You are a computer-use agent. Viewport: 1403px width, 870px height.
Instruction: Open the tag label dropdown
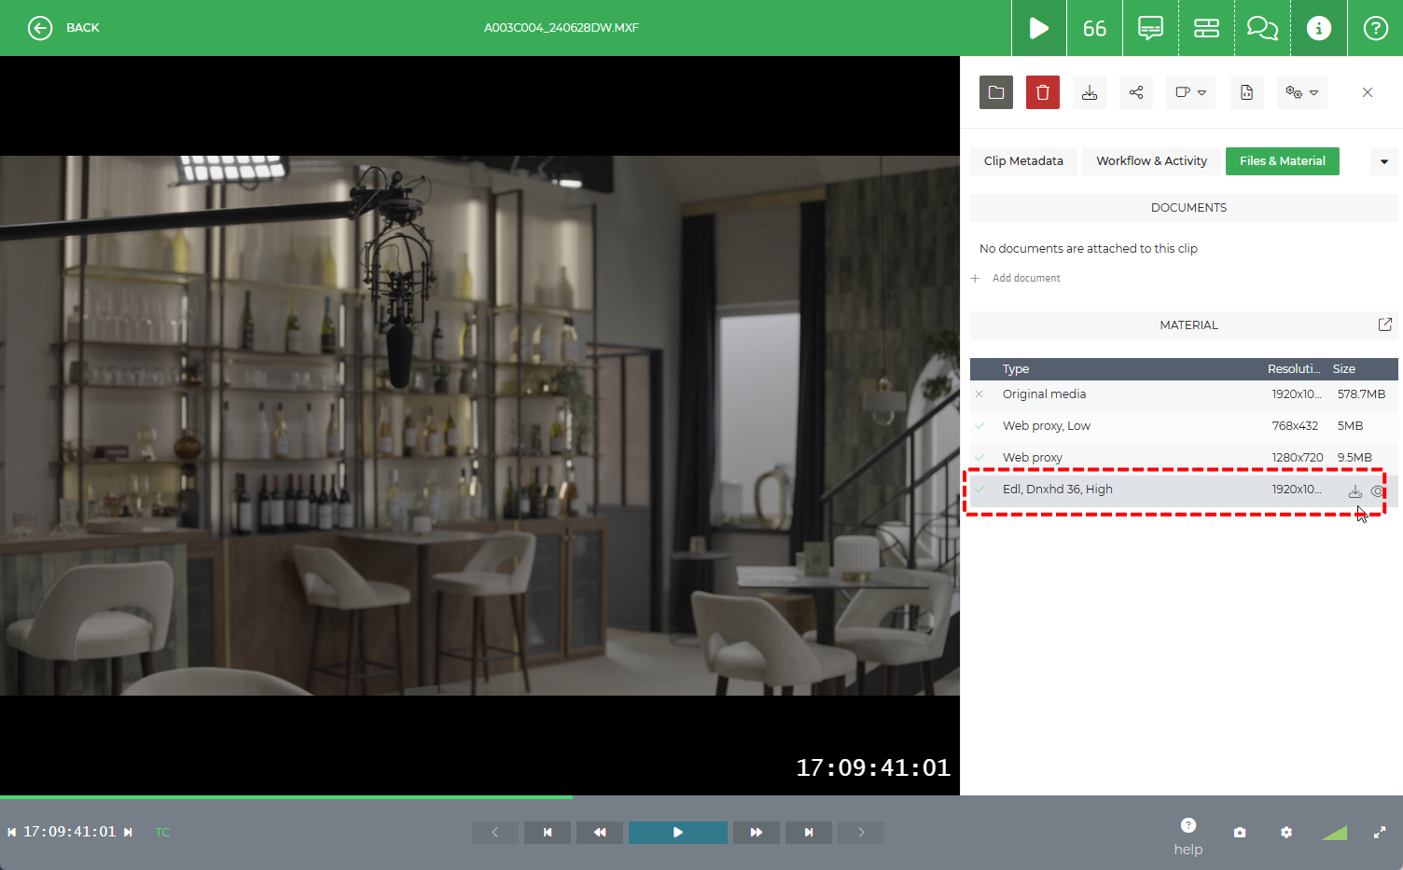pyautogui.click(x=1190, y=91)
